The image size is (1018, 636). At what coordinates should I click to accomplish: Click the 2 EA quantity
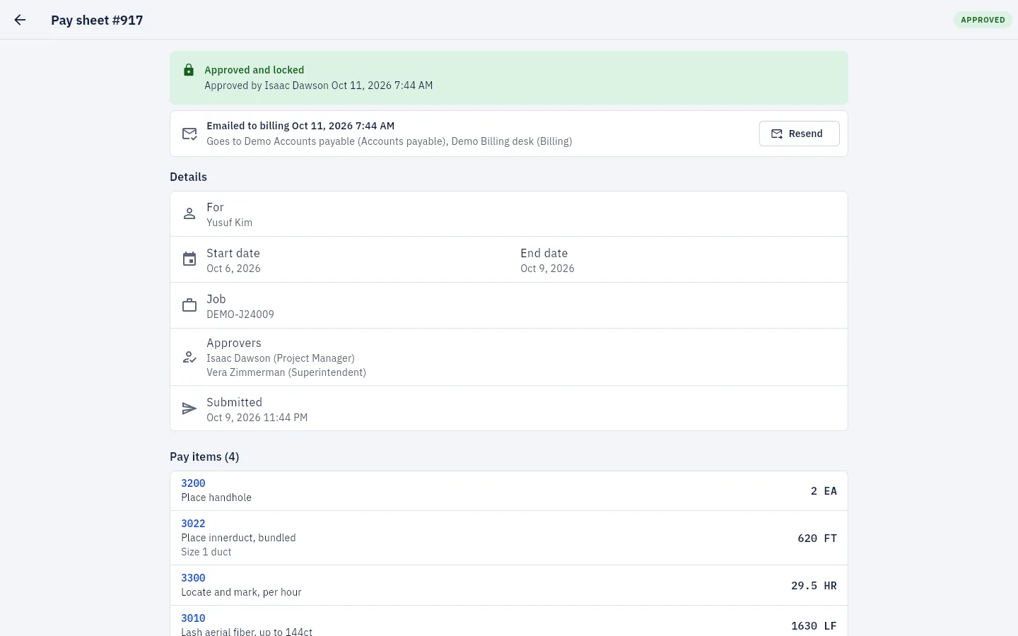click(x=824, y=491)
